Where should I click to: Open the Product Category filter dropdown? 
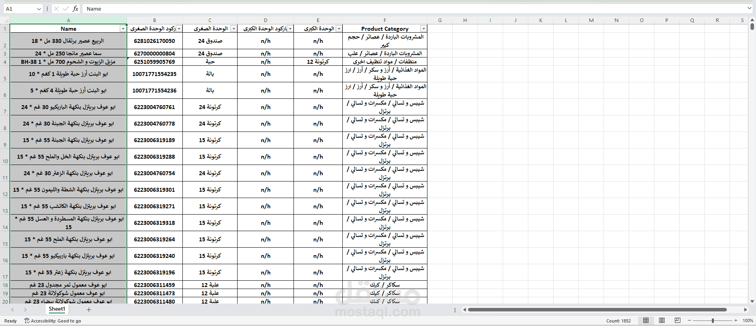424,29
